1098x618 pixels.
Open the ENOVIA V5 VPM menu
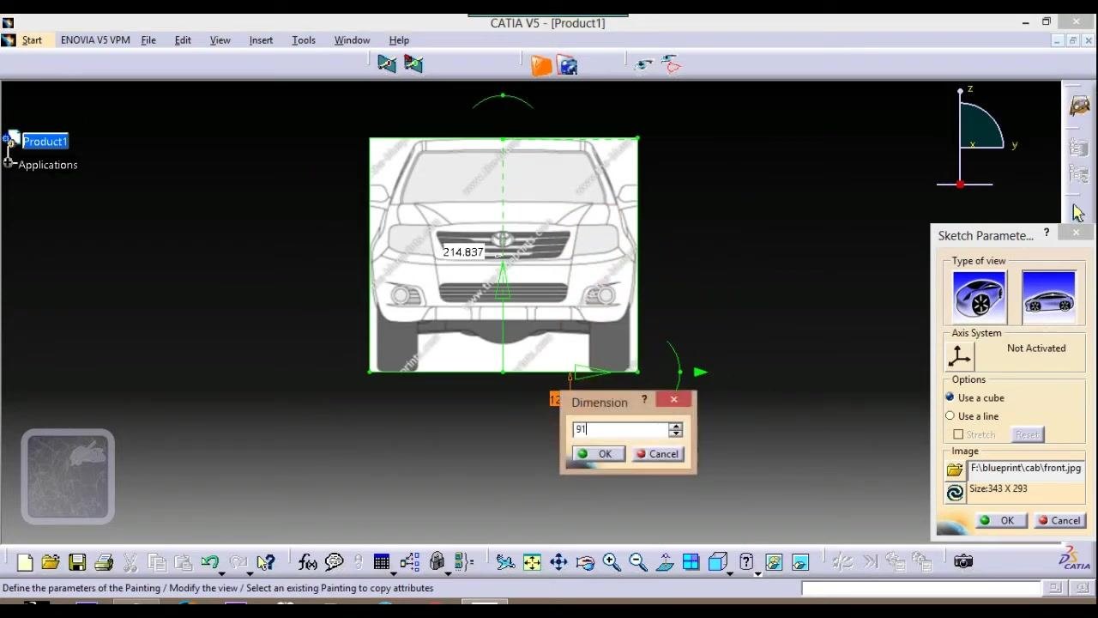[x=95, y=40]
